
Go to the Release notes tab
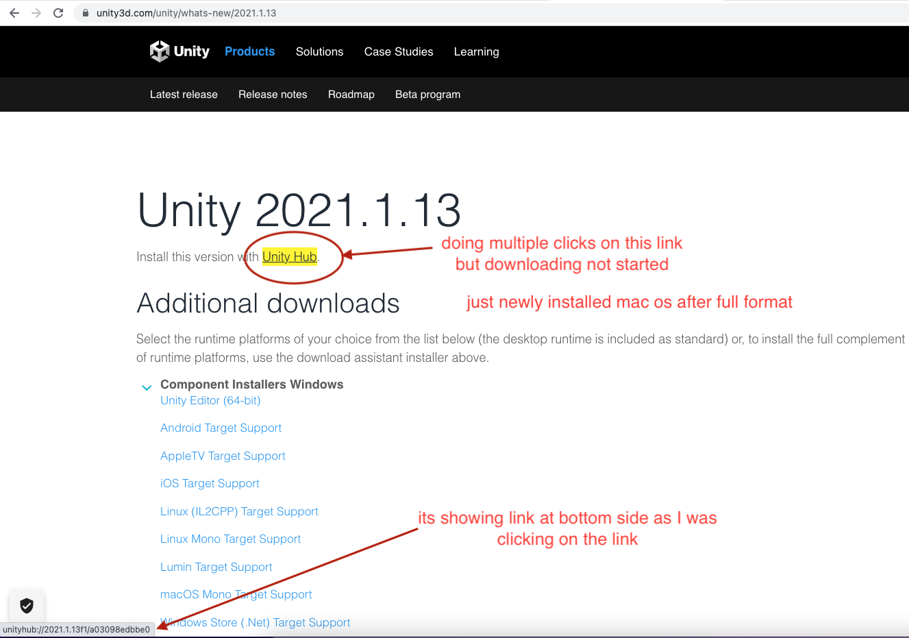coord(273,95)
